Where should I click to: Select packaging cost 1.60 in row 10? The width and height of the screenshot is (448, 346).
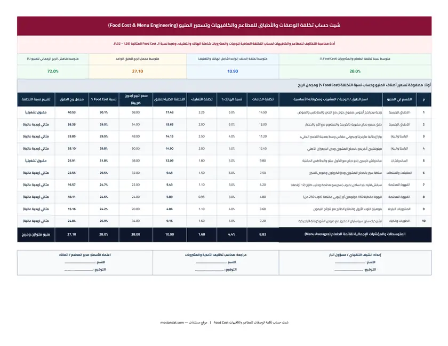coord(202,221)
